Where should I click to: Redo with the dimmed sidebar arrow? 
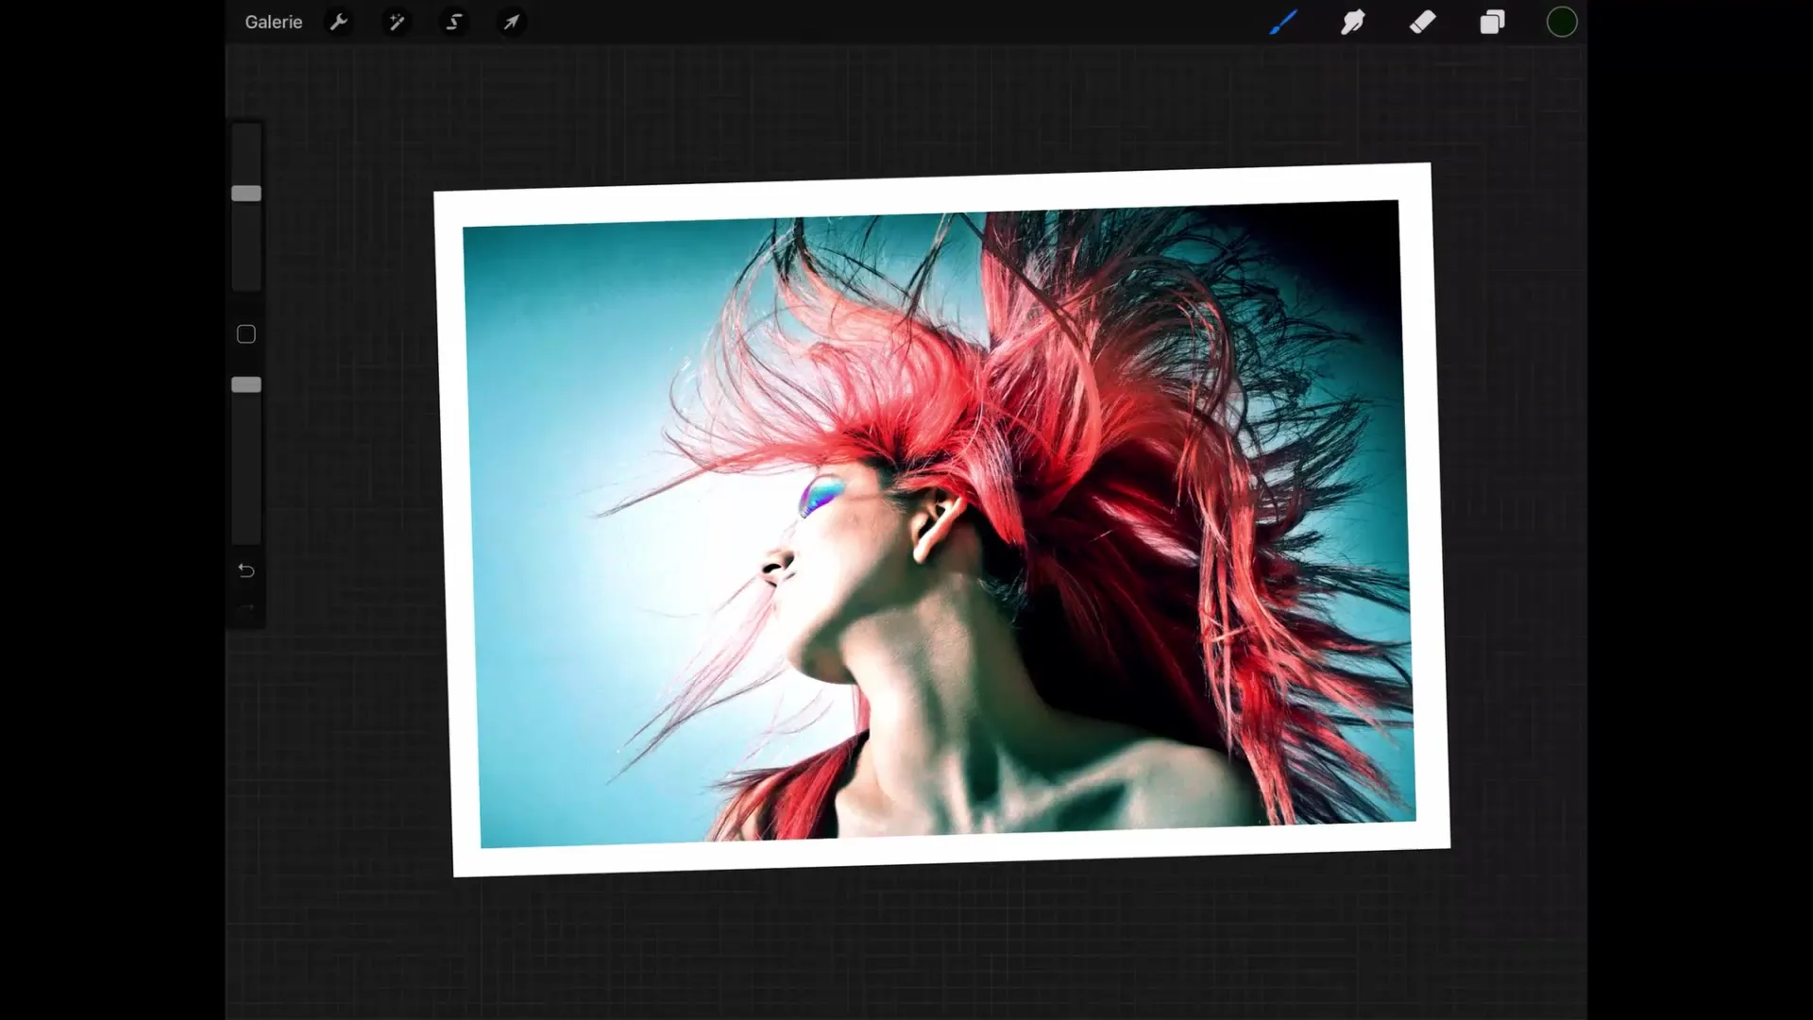[246, 610]
